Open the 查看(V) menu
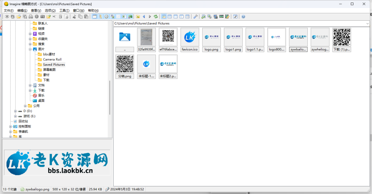The width and height of the screenshot is (372, 194). (36, 11)
